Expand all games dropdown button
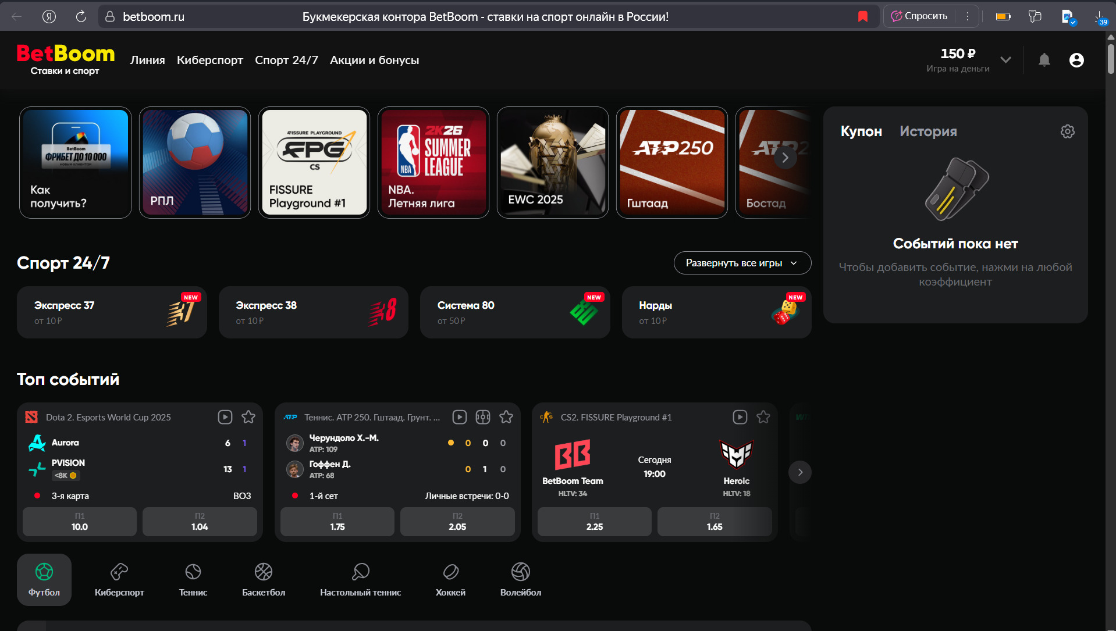1116x631 pixels. coord(742,263)
